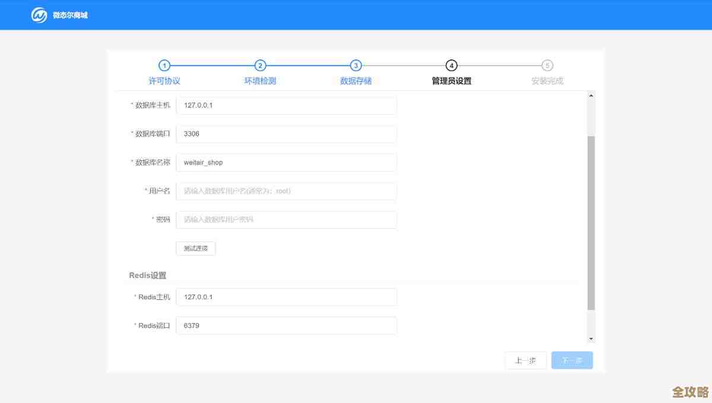Viewport: 712px width, 403px height.
Task: Click the step 4 circle marked 管理员设置
Action: [452, 66]
